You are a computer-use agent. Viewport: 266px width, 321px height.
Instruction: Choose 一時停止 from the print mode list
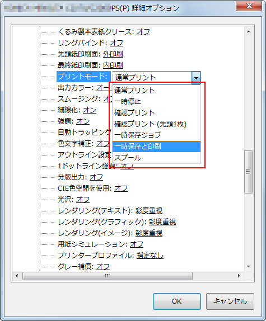coord(156,101)
